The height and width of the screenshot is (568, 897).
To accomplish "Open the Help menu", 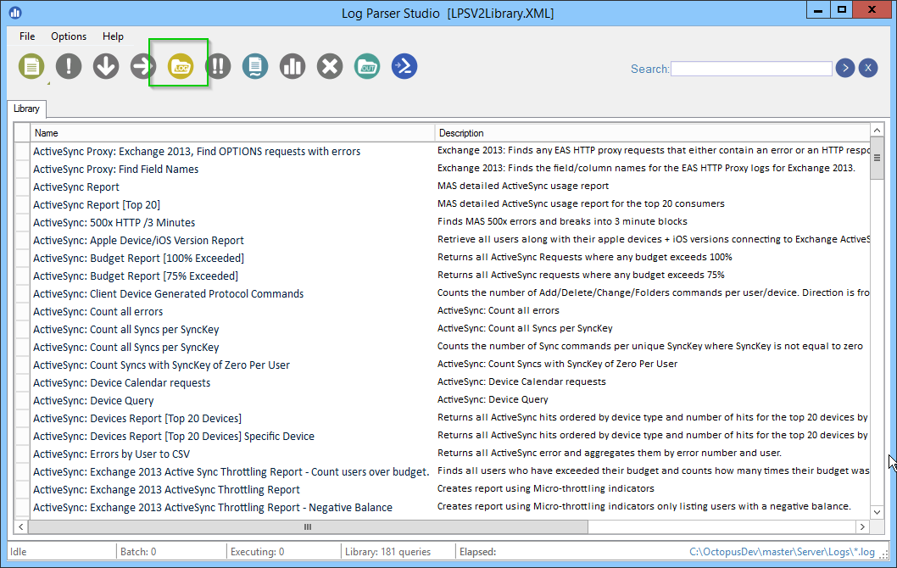I will pyautogui.click(x=113, y=36).
